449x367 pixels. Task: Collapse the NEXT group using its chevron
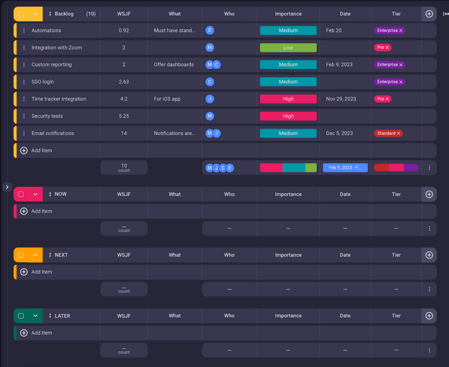(x=36, y=255)
